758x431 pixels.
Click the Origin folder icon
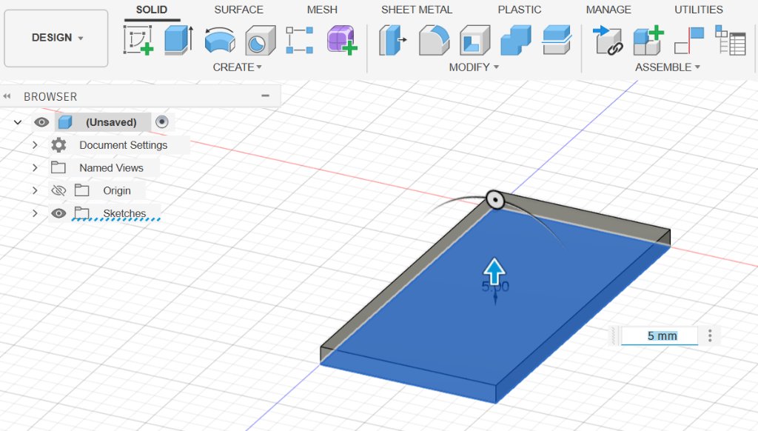click(x=81, y=190)
